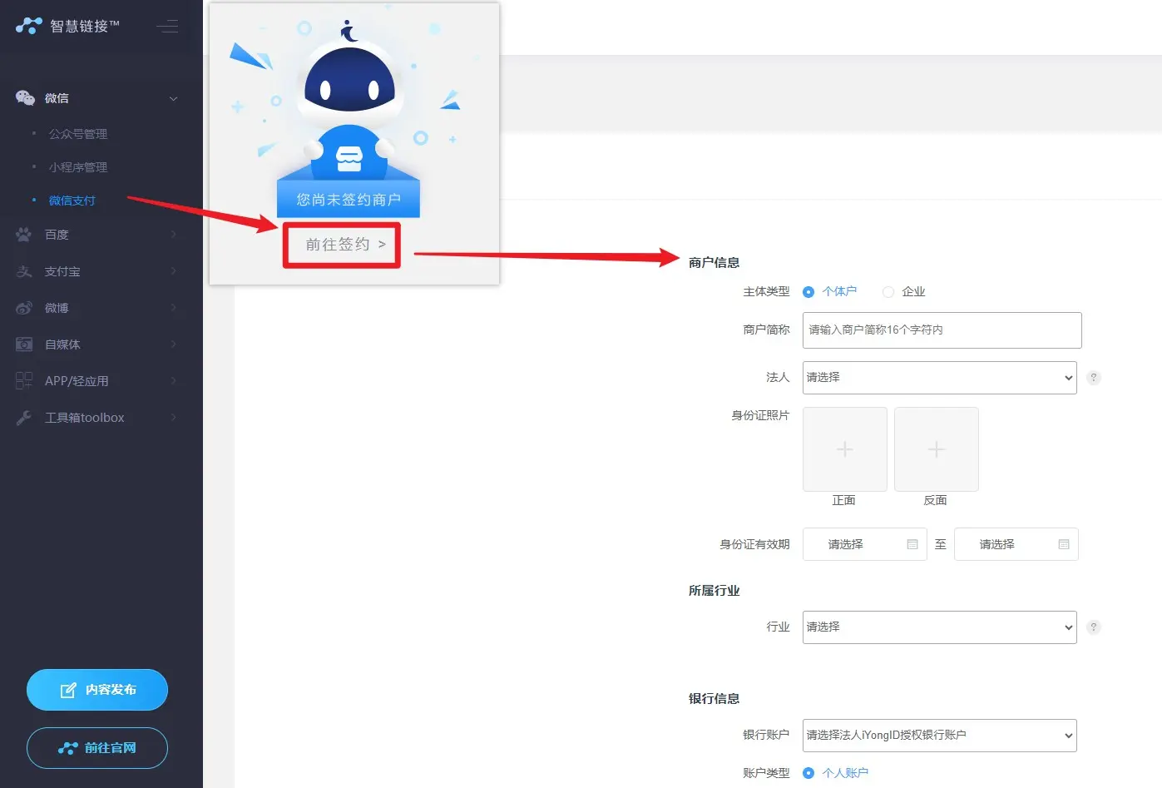The width and height of the screenshot is (1162, 788).
Task: Open the 行业 industry dropdown
Action: click(x=939, y=627)
